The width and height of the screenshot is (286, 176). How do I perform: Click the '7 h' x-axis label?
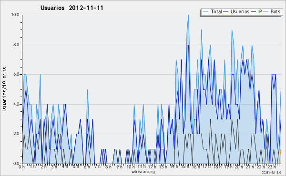[x=97, y=166]
